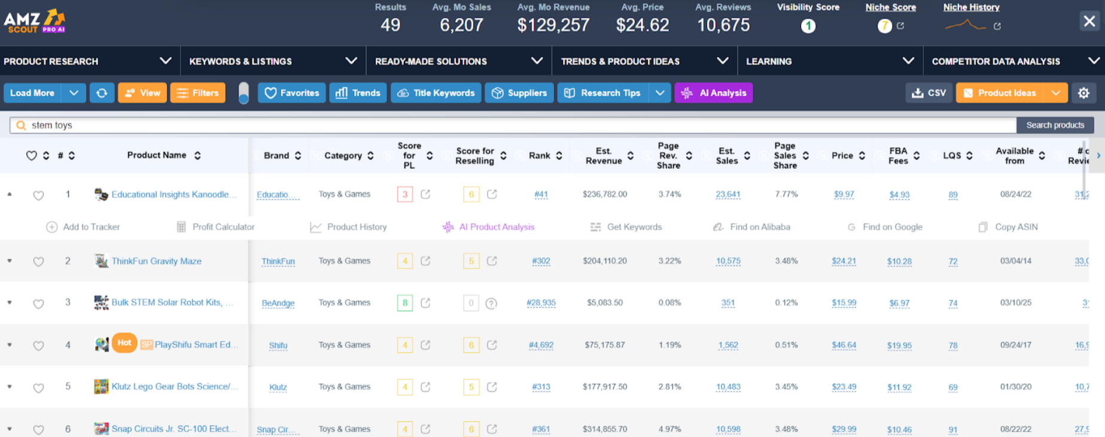Open the Trends & Product Ideas menu
The width and height of the screenshot is (1105, 437).
(x=644, y=61)
